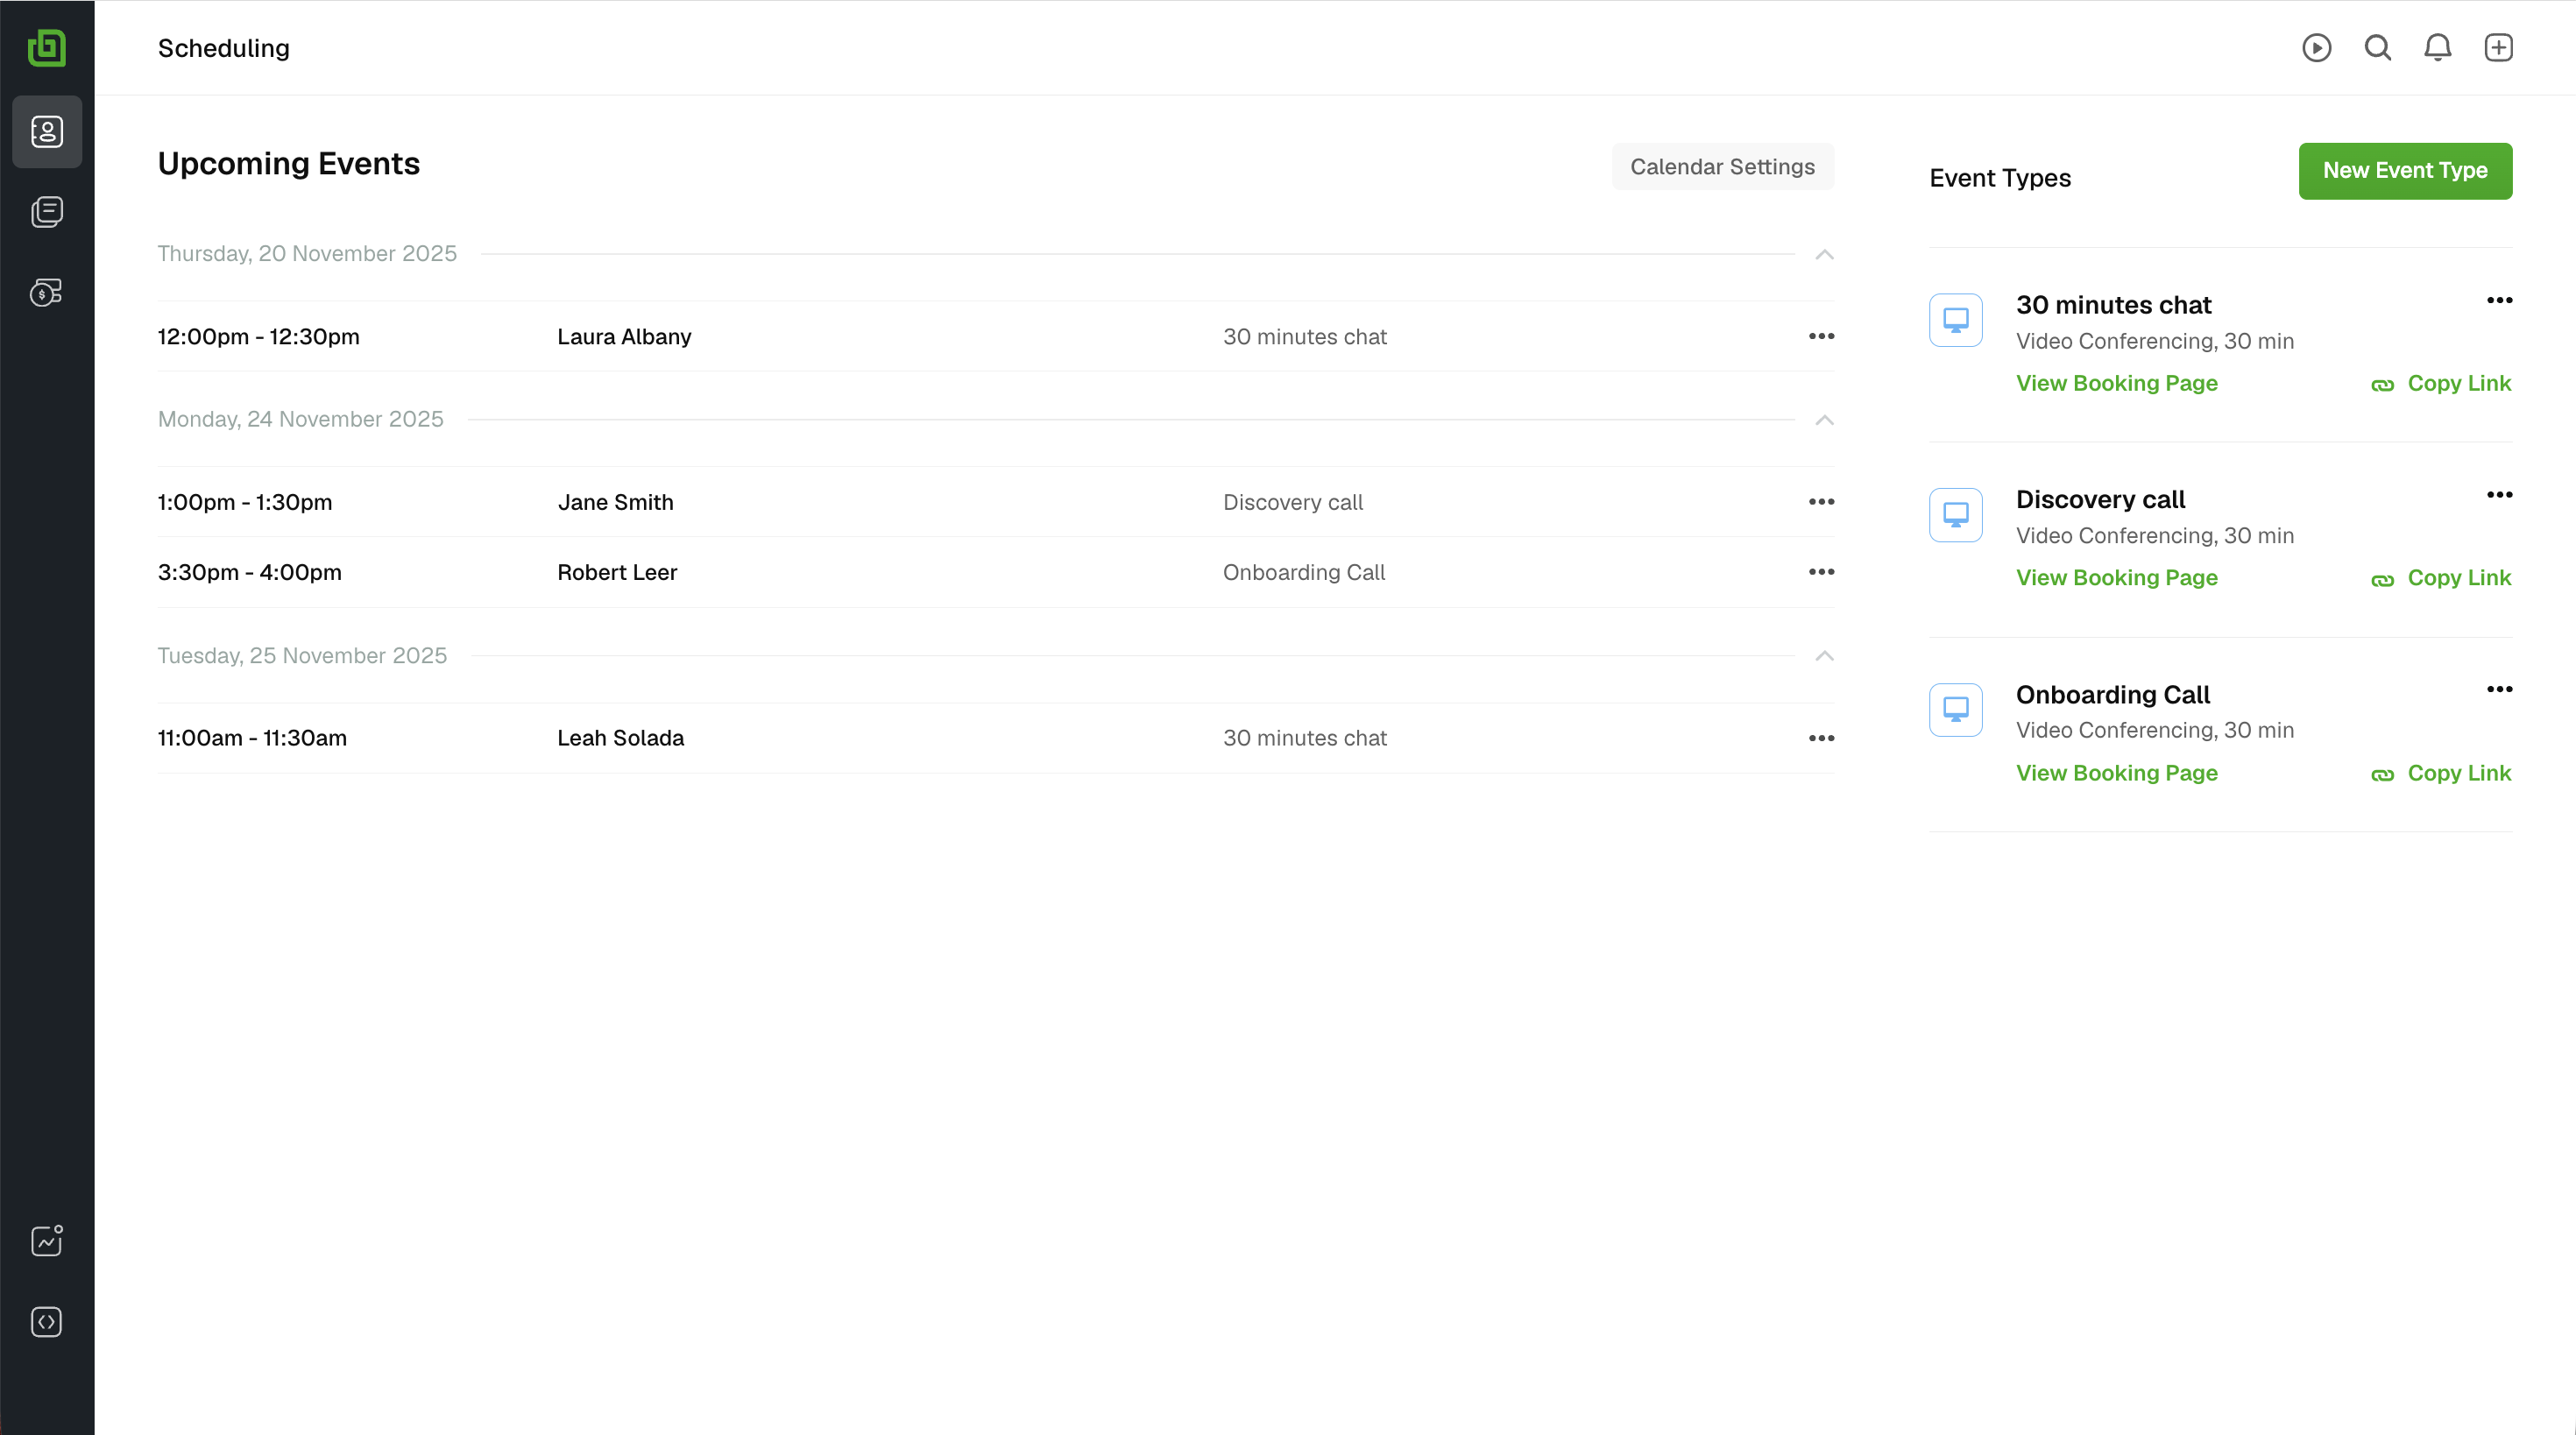Open Calendar Settings
The height and width of the screenshot is (1435, 2576).
pos(1722,167)
